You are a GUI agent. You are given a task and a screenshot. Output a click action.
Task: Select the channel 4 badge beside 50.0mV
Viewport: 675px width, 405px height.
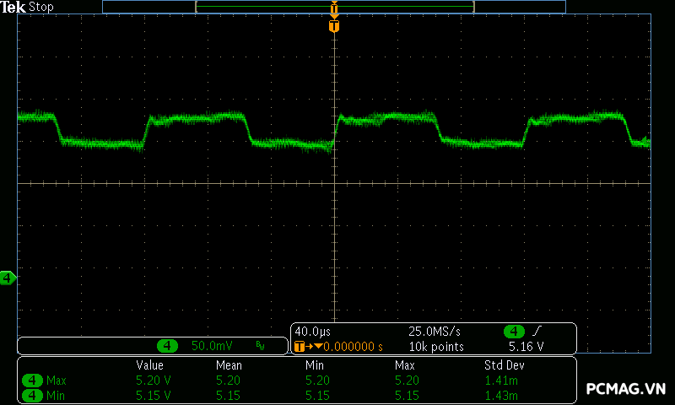coord(168,346)
